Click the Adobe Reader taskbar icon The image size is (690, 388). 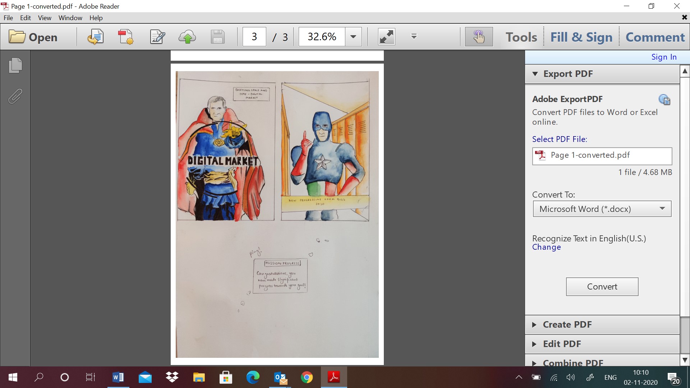(x=334, y=377)
